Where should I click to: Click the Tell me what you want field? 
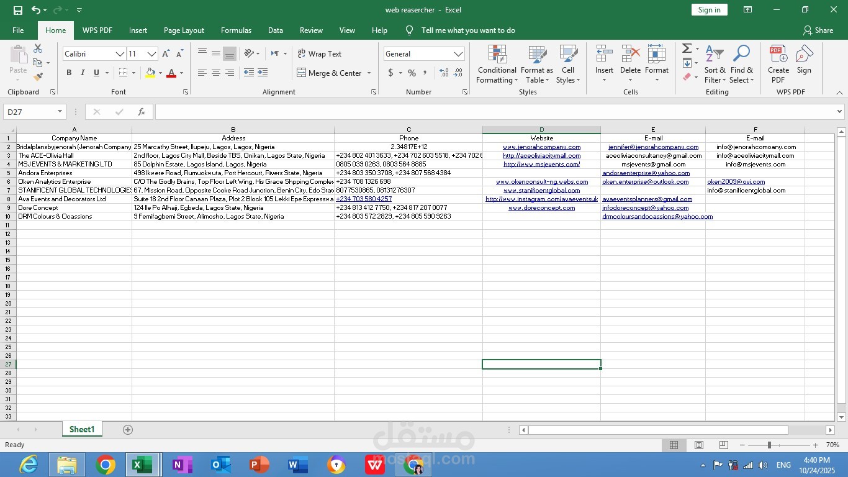[468, 30]
